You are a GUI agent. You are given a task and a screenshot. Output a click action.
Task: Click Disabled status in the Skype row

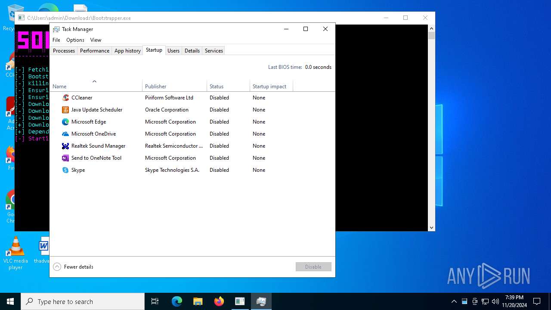[x=219, y=170]
